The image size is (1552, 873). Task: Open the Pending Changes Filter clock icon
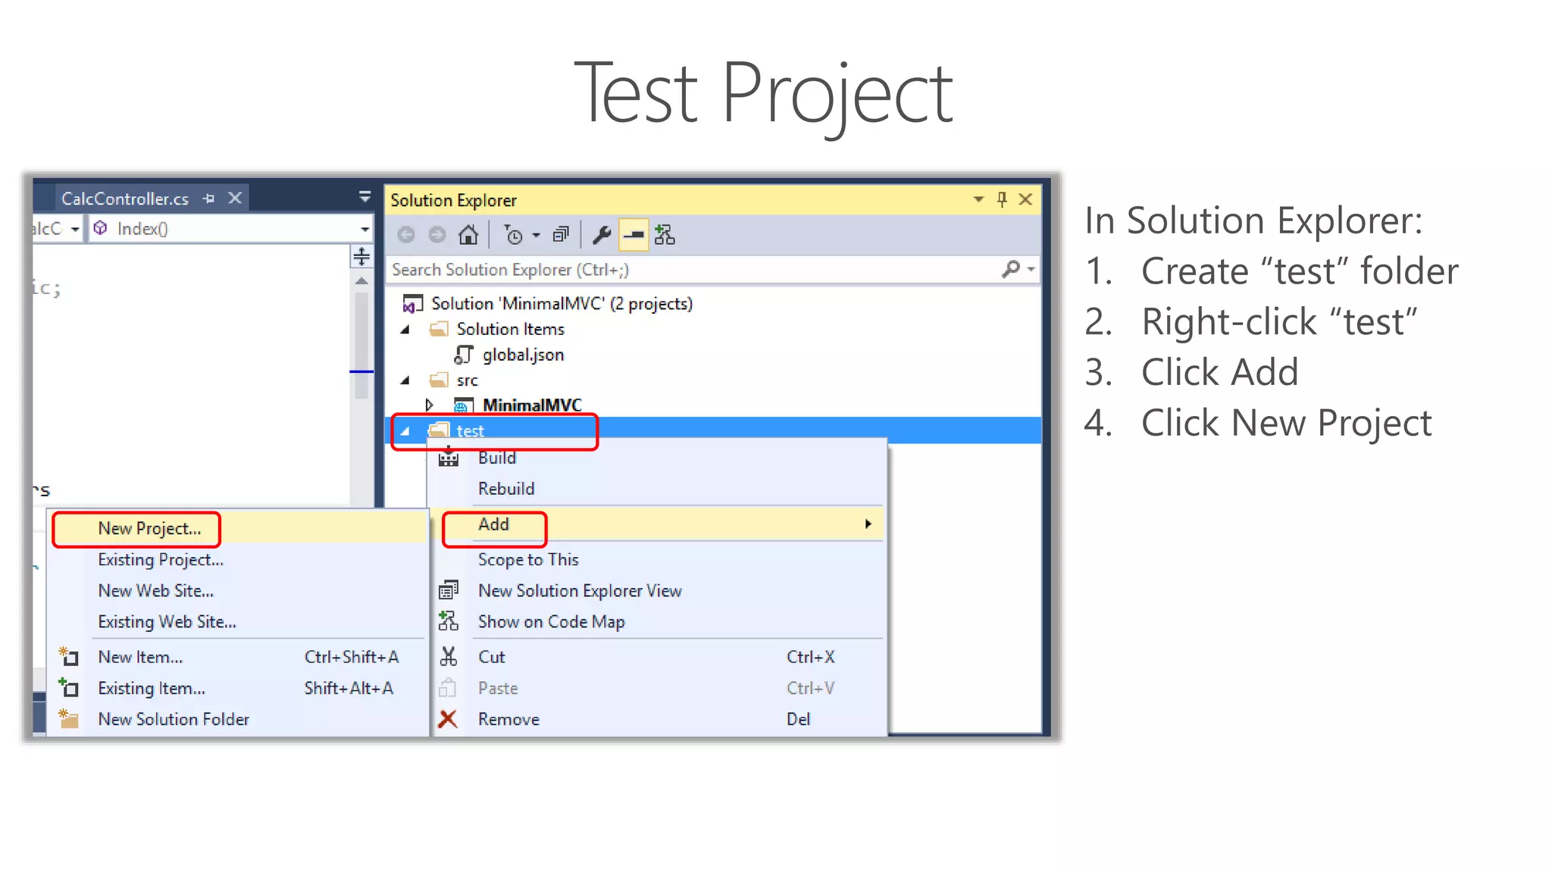515,236
